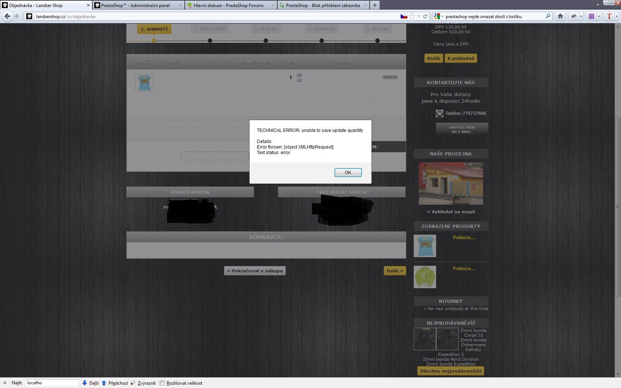Open the URL history dropdown arrow
Image resolution: width=621 pixels, height=388 pixels.
point(419,16)
